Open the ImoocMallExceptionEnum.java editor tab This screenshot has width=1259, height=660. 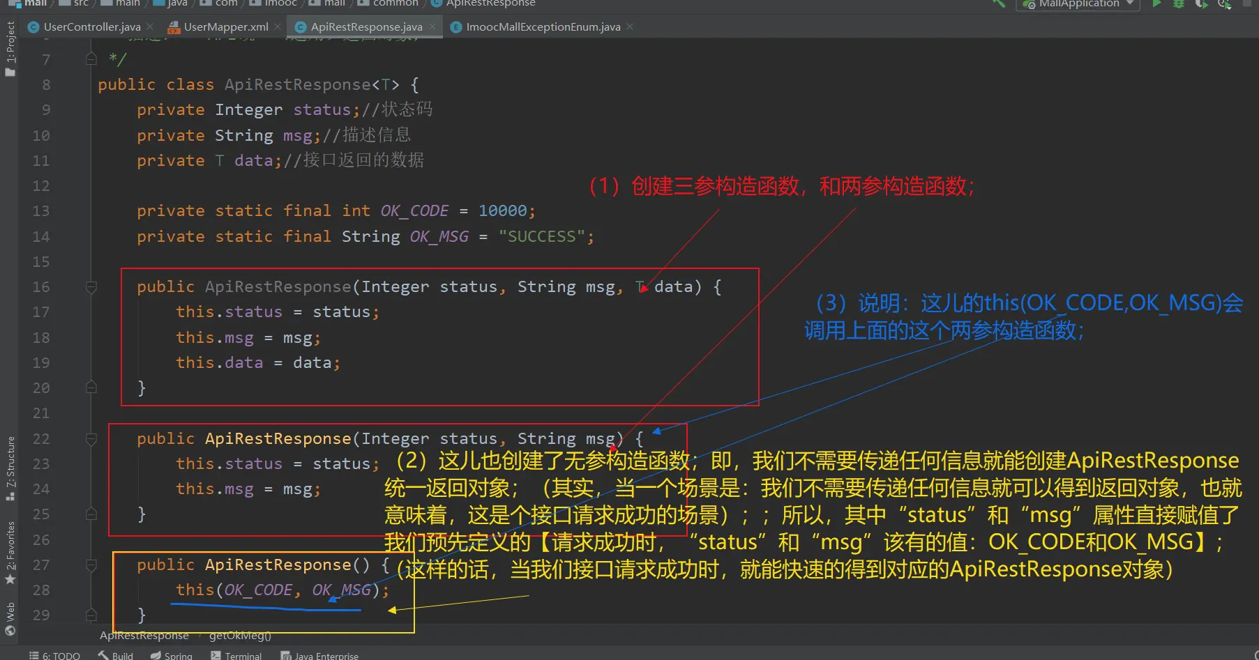[543, 26]
